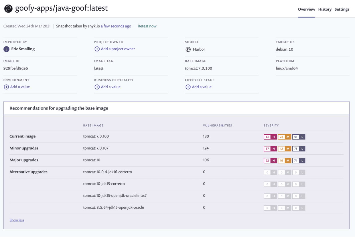355x237 pixels.
Task: Click tomcat:10 in the Major upgrades row
Action: tap(92, 160)
